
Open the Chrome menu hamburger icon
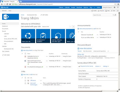click(118, 4)
